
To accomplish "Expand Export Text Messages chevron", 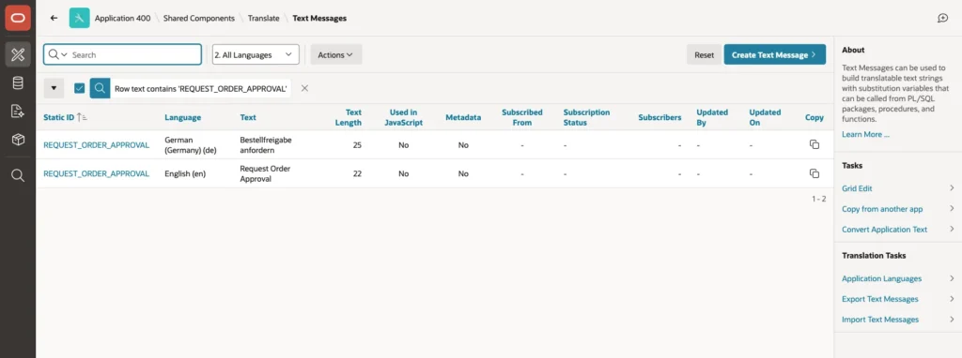I will tap(951, 299).
